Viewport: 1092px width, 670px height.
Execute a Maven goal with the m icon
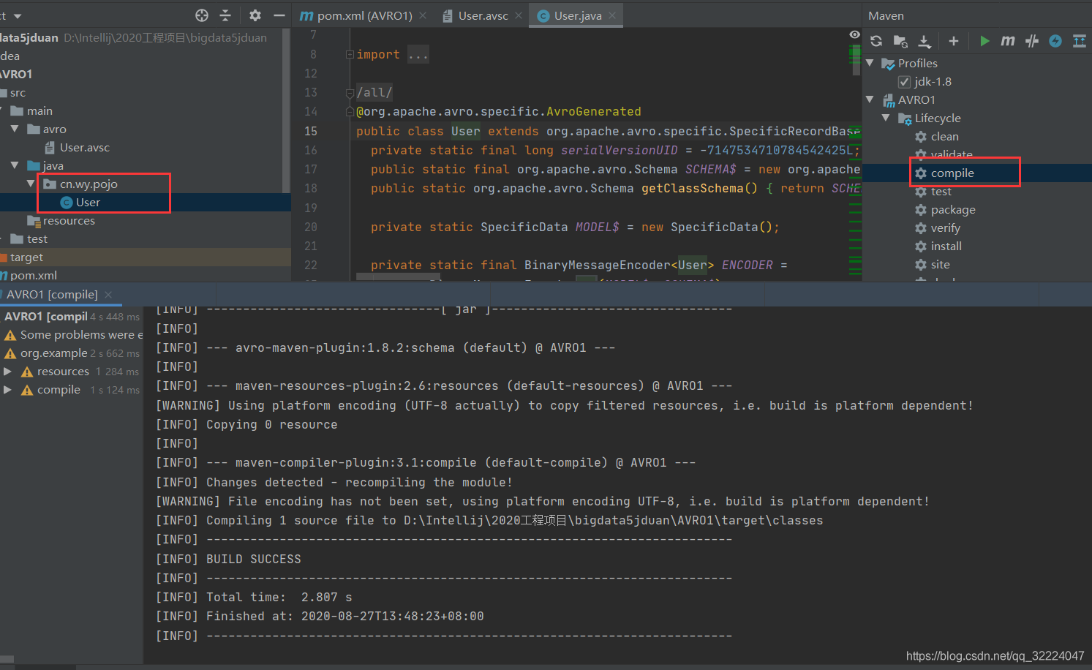[1007, 41]
